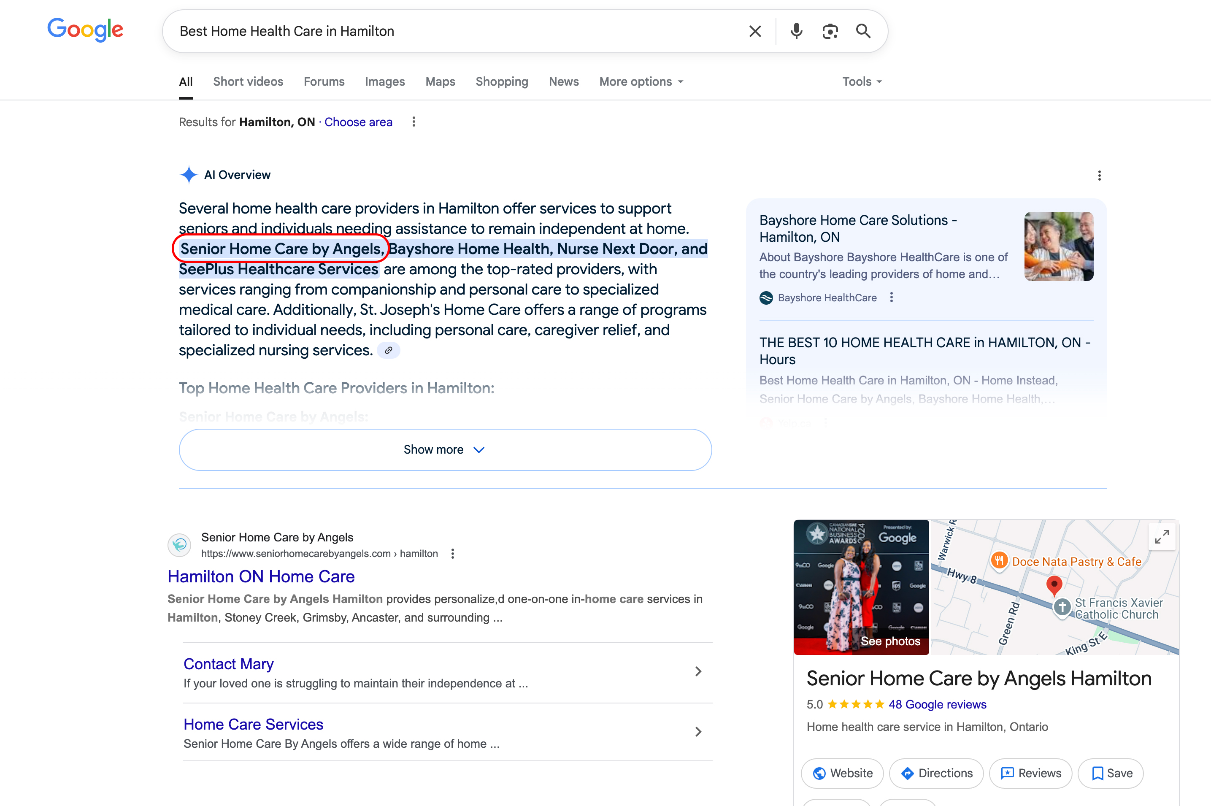Expand the map with the fullscreen icon
This screenshot has width=1211, height=806.
click(x=1161, y=537)
